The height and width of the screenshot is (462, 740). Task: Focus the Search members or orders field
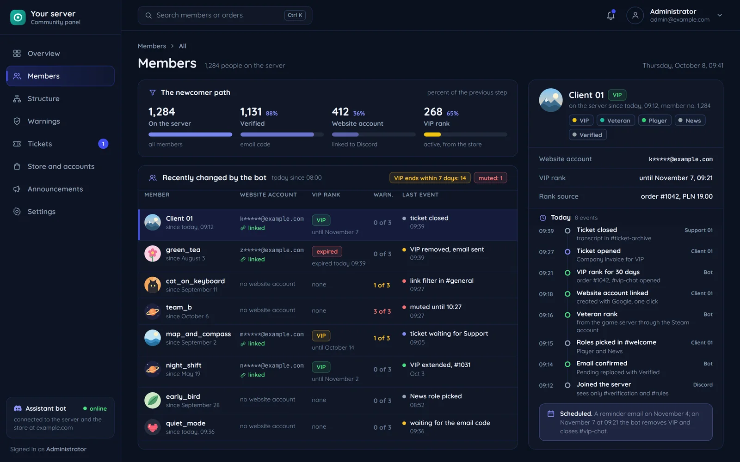coord(225,15)
